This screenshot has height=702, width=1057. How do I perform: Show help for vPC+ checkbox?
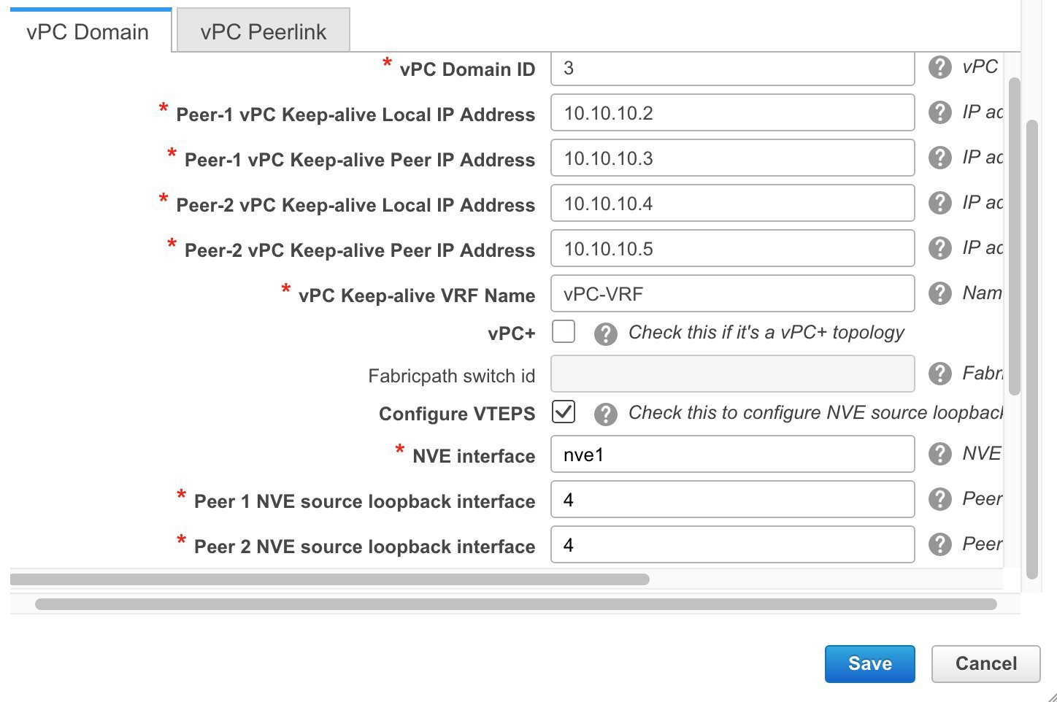point(605,334)
